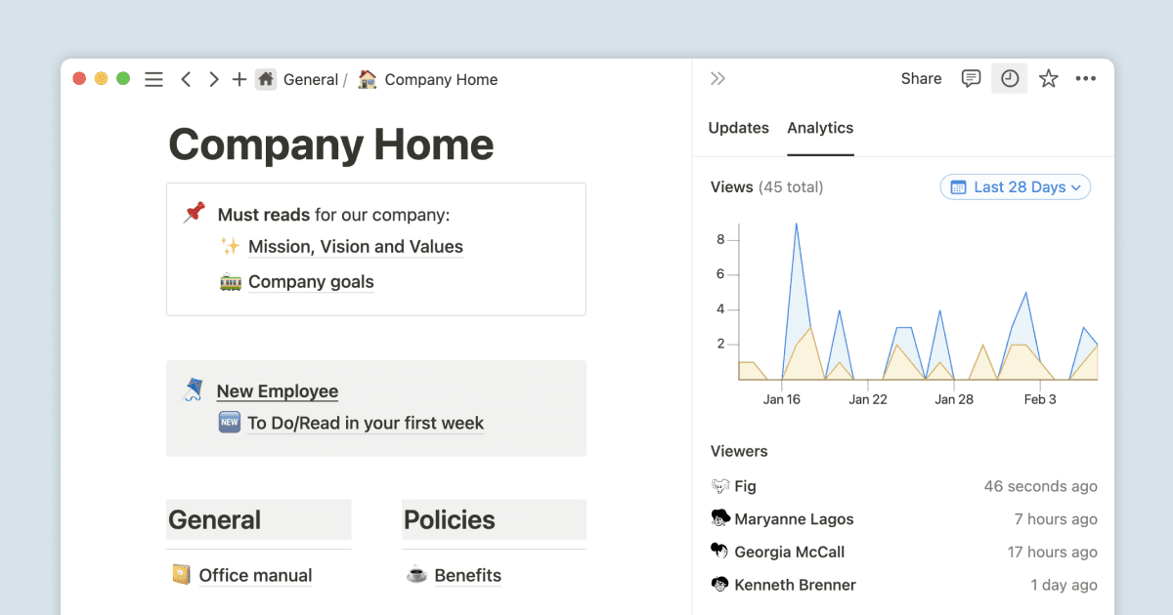Navigate back using the back arrow
Viewport: 1173px width, 615px height.
coord(186,79)
